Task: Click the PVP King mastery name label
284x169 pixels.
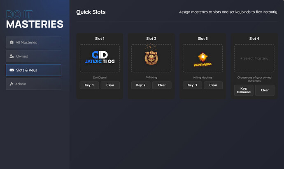Action: [x=151, y=78]
